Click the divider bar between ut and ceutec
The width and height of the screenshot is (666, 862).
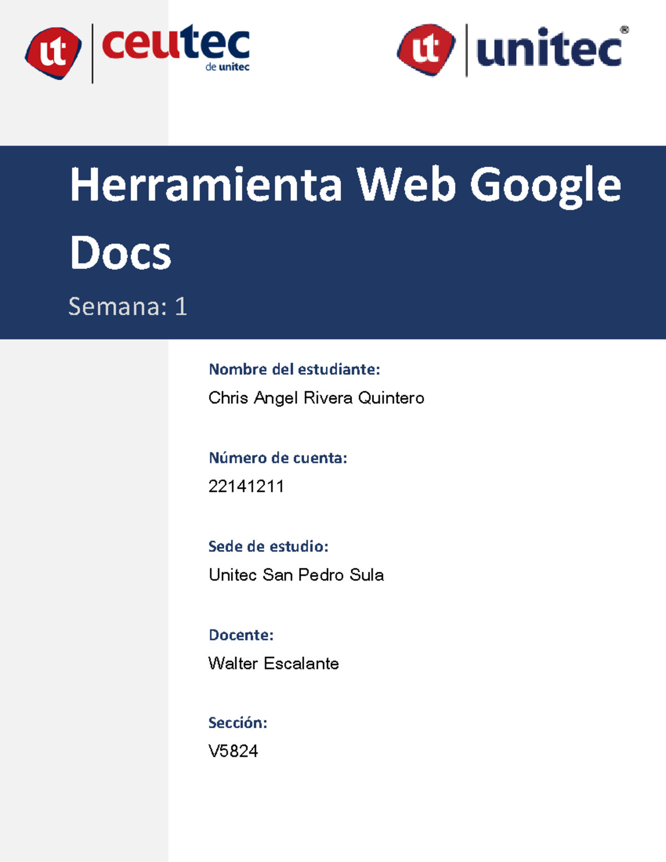point(92,53)
